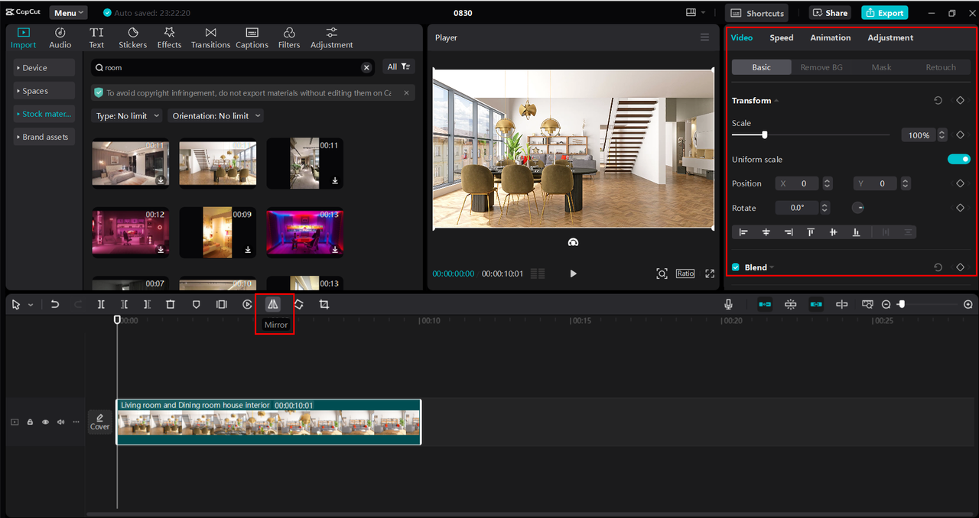Clear the search field with X
This screenshot has width=979, height=518.
pos(366,67)
